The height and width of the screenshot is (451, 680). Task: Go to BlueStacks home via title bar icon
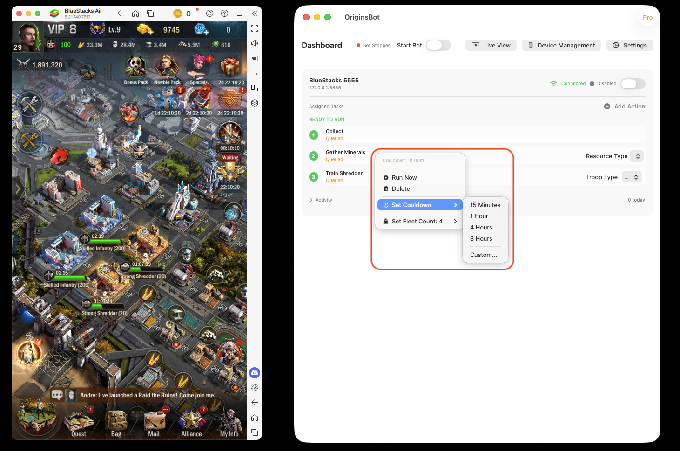[135, 13]
